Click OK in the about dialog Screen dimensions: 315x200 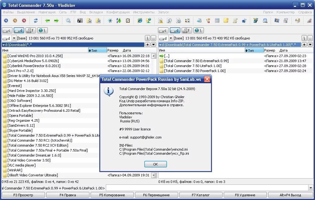[155, 164]
